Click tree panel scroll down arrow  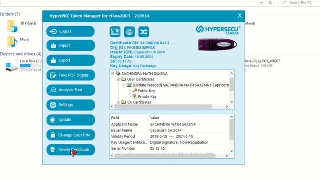(x=232, y=102)
